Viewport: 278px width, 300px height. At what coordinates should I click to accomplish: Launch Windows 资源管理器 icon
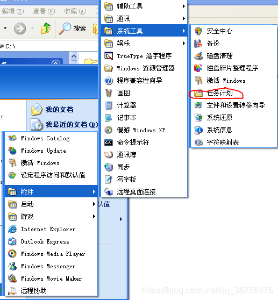[x=109, y=68]
